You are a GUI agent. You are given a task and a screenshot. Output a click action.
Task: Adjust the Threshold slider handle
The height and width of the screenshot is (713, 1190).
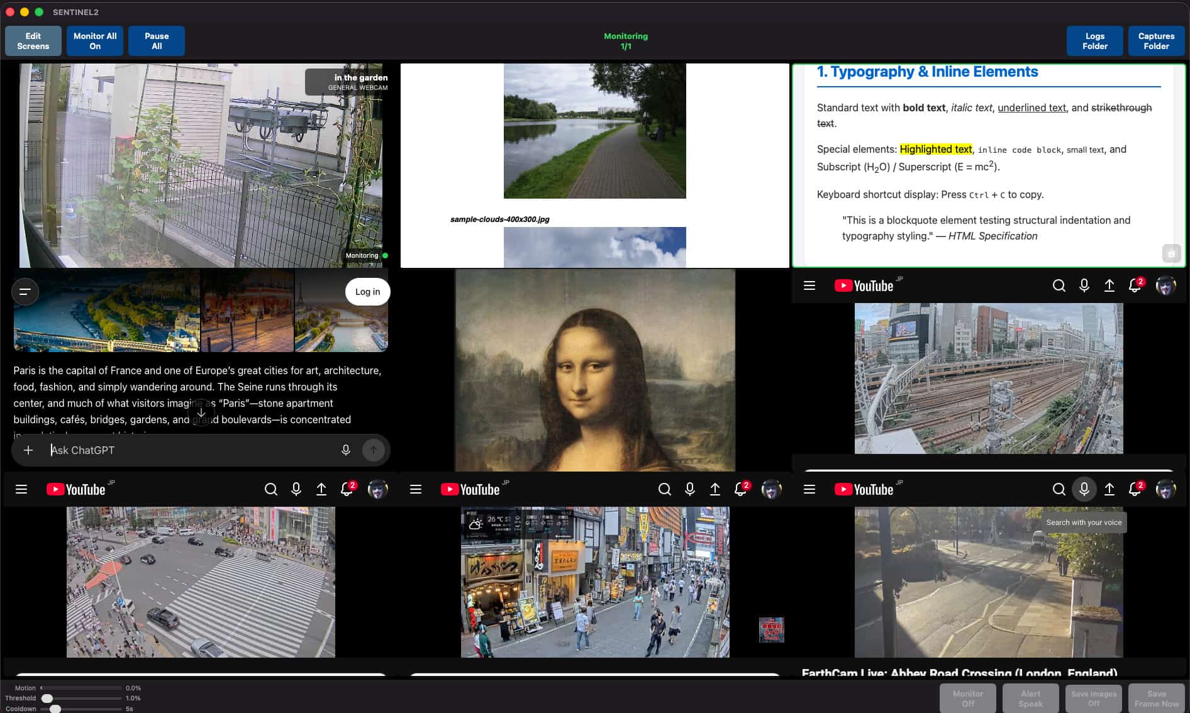(x=47, y=698)
